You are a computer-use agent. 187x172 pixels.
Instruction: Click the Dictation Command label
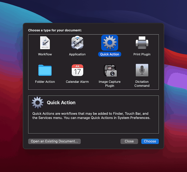tap(142, 84)
